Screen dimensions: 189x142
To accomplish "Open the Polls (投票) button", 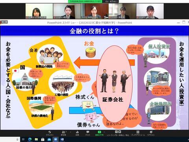I will click(x=77, y=133).
